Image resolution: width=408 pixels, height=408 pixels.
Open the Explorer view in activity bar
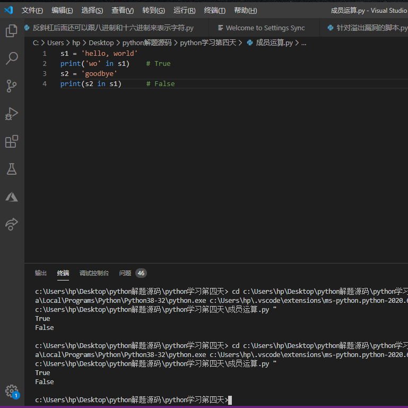11,31
